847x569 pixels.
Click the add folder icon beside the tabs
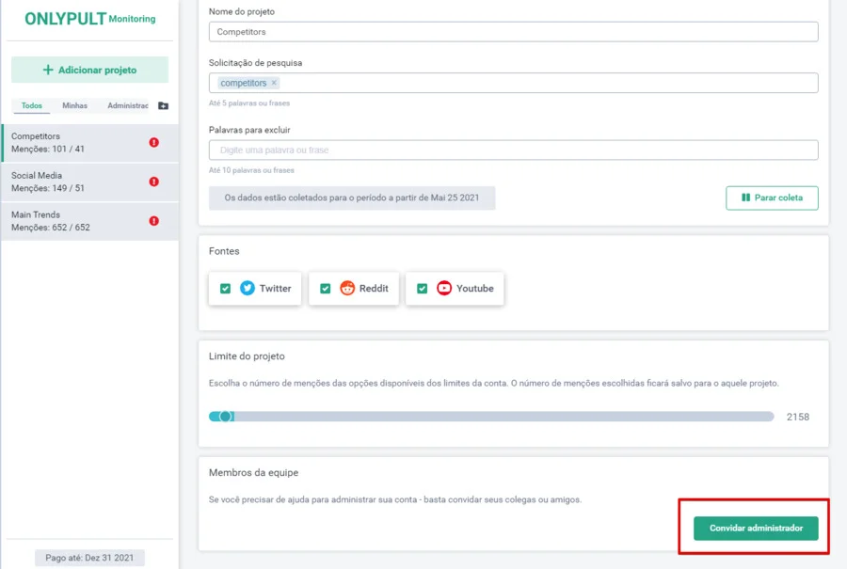click(163, 106)
